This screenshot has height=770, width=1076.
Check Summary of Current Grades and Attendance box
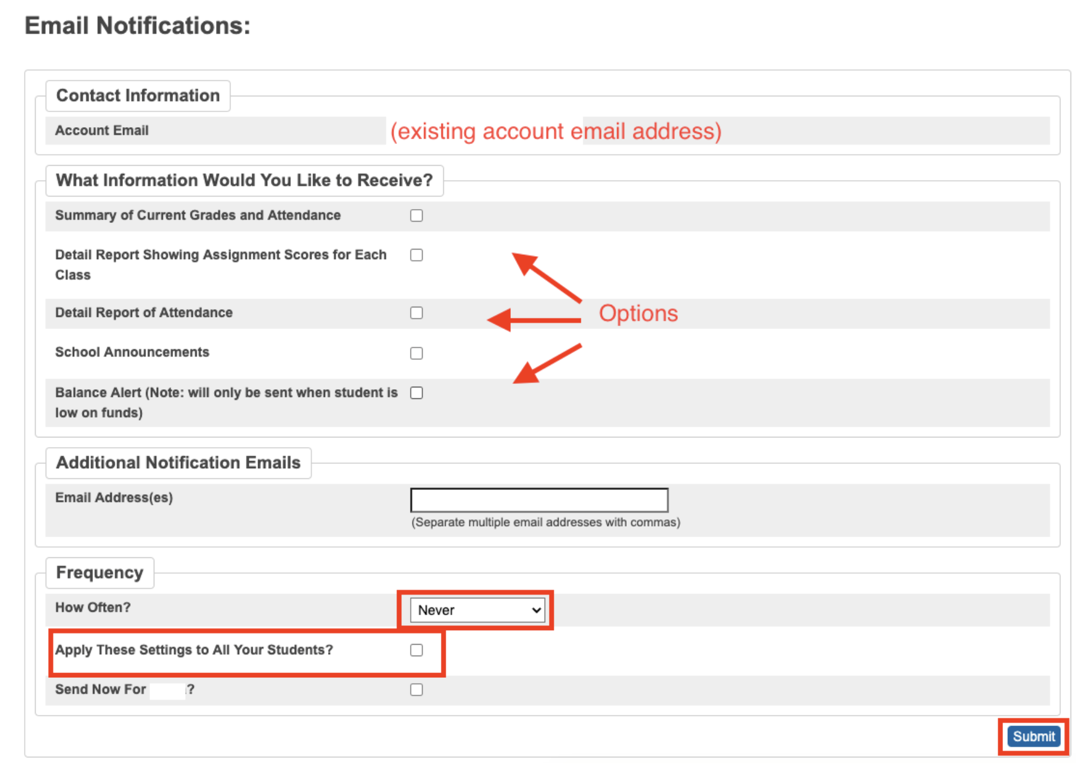click(416, 216)
